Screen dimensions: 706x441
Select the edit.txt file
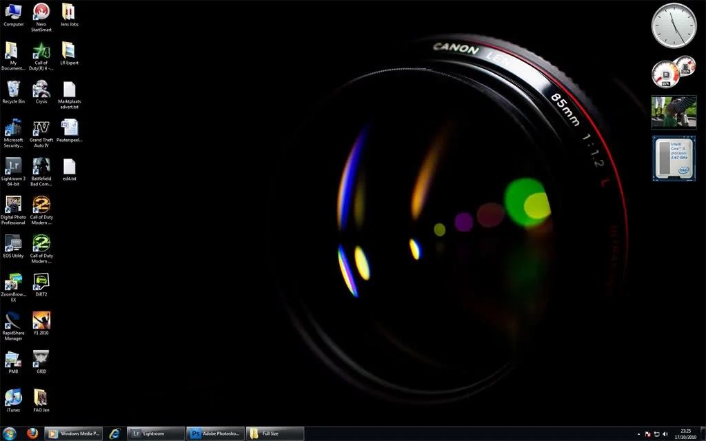click(70, 170)
